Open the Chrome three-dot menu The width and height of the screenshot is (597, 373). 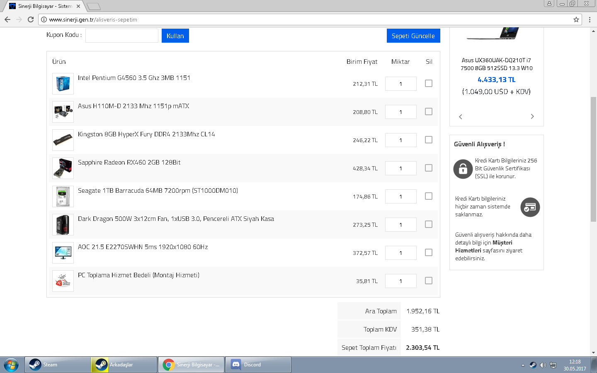click(590, 19)
